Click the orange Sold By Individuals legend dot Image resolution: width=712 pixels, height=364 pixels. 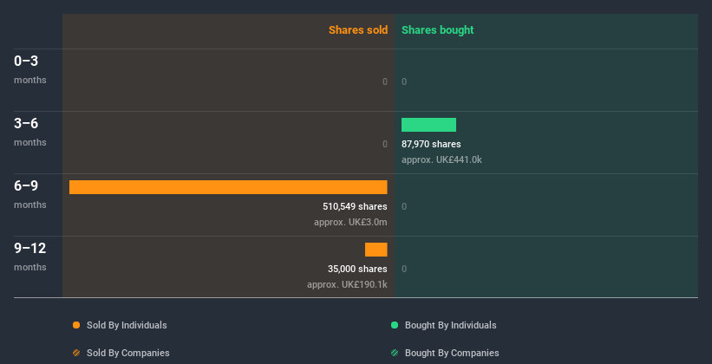tap(76, 325)
